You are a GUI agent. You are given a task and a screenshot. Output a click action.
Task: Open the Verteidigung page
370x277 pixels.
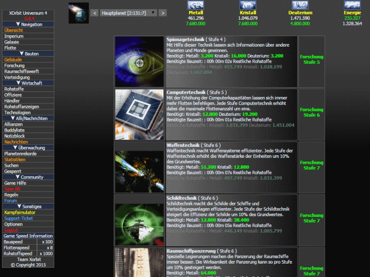point(17,77)
